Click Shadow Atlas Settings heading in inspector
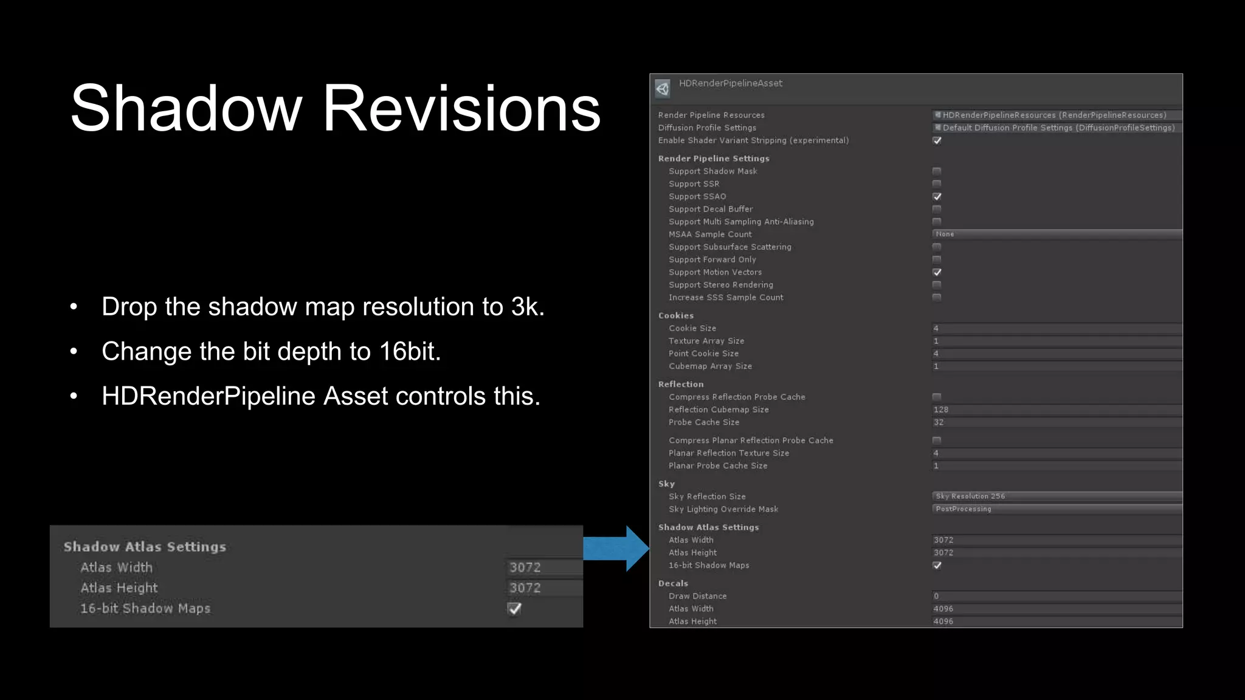Image resolution: width=1245 pixels, height=700 pixels. click(x=708, y=527)
